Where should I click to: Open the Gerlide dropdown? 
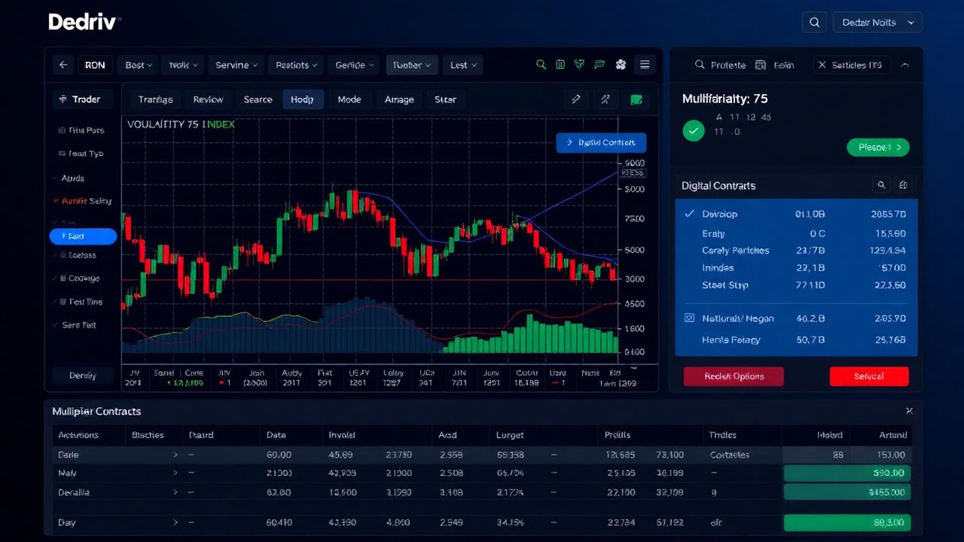pos(354,65)
